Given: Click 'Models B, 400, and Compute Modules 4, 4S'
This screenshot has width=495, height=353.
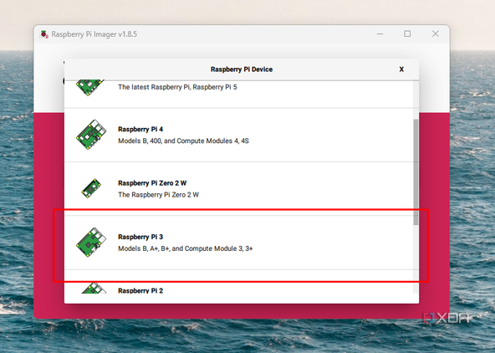Looking at the screenshot, I should [x=183, y=141].
